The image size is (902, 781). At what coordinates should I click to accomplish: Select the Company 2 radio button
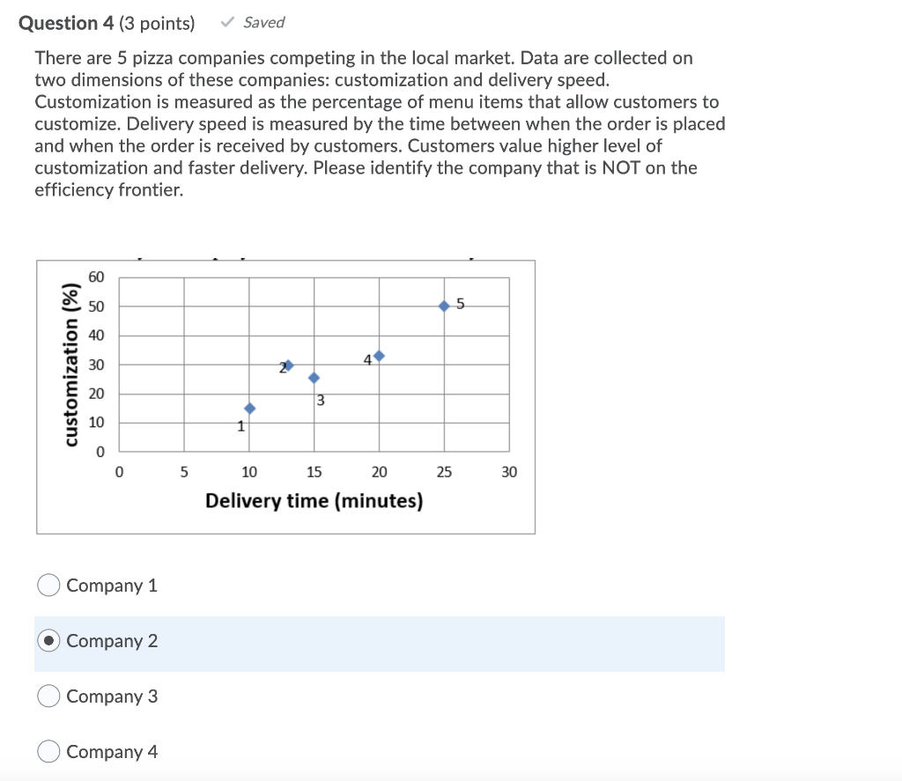pos(48,640)
